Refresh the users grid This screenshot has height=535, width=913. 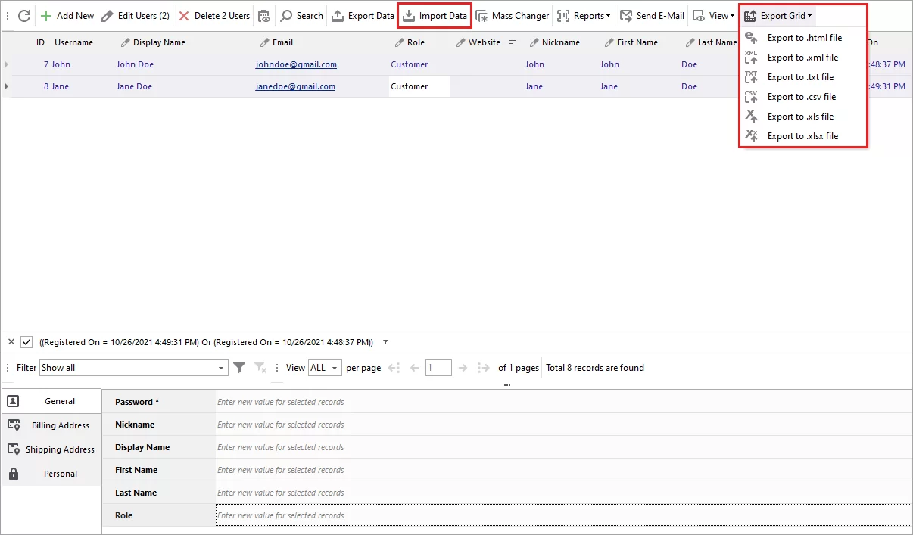tap(23, 15)
